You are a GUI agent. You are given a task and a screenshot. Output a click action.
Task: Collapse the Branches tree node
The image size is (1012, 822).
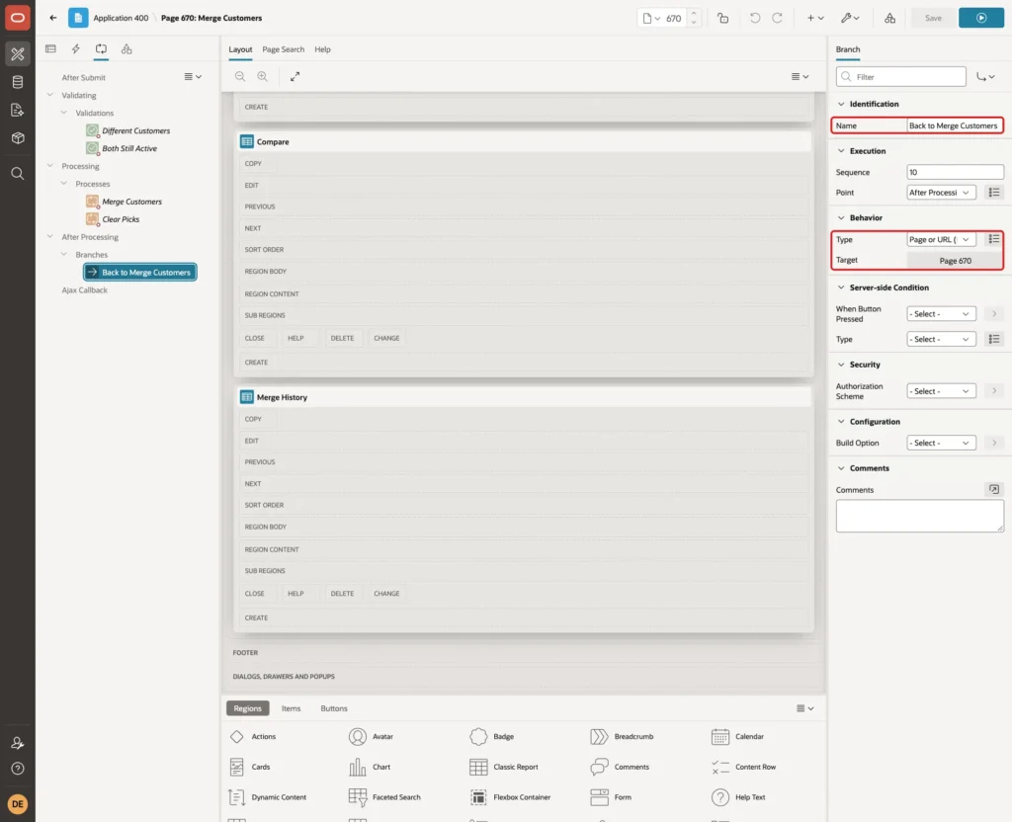tap(64, 255)
